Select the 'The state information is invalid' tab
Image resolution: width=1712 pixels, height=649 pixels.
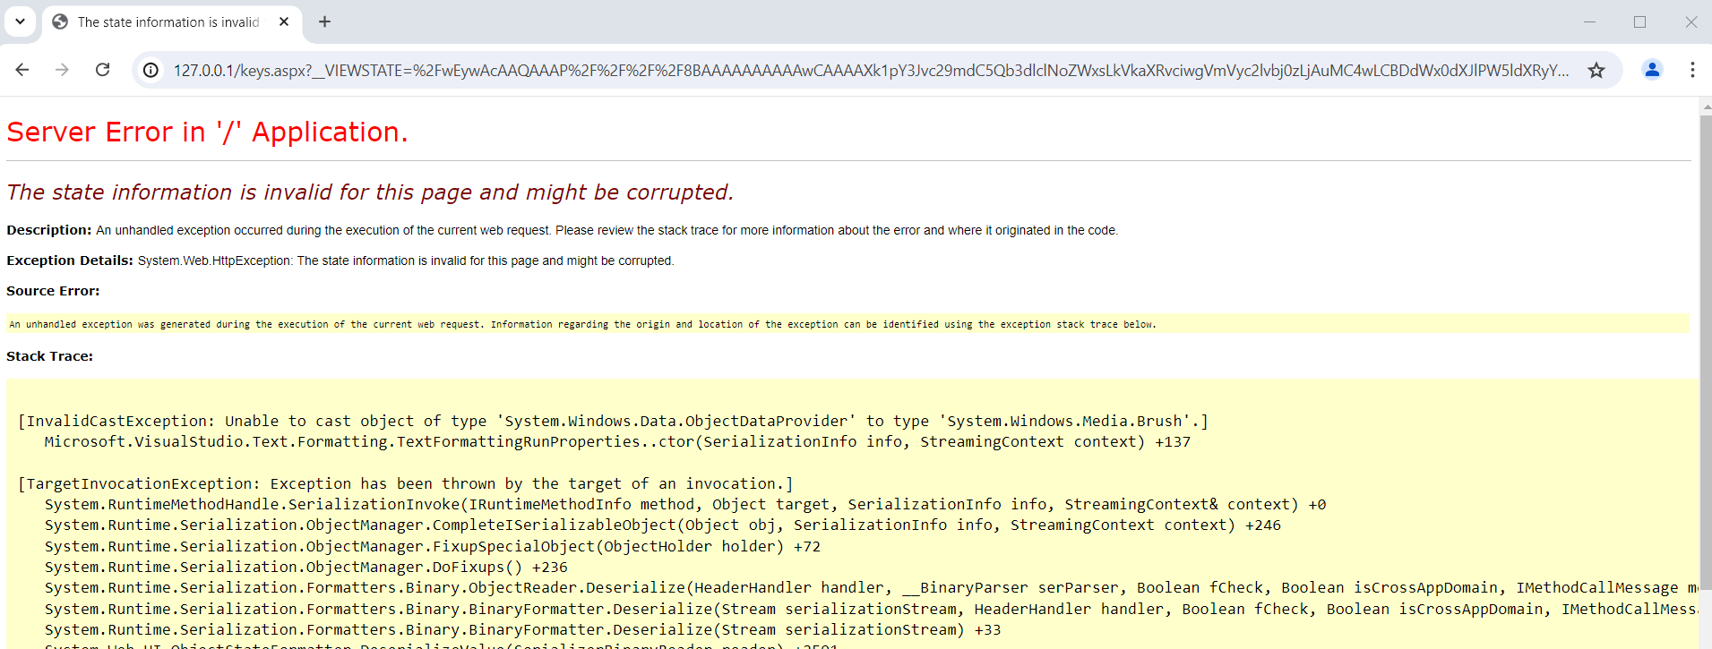click(x=168, y=22)
